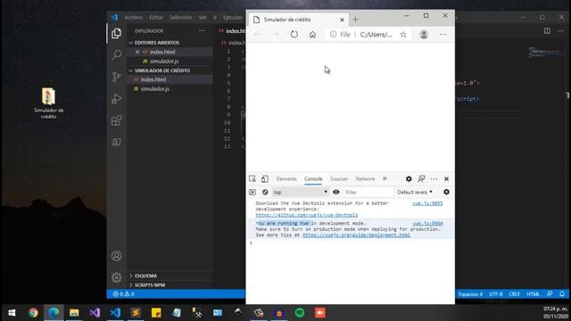571x321 pixels.
Task: Open the Ver menu in VS Code
Action: tap(203, 17)
